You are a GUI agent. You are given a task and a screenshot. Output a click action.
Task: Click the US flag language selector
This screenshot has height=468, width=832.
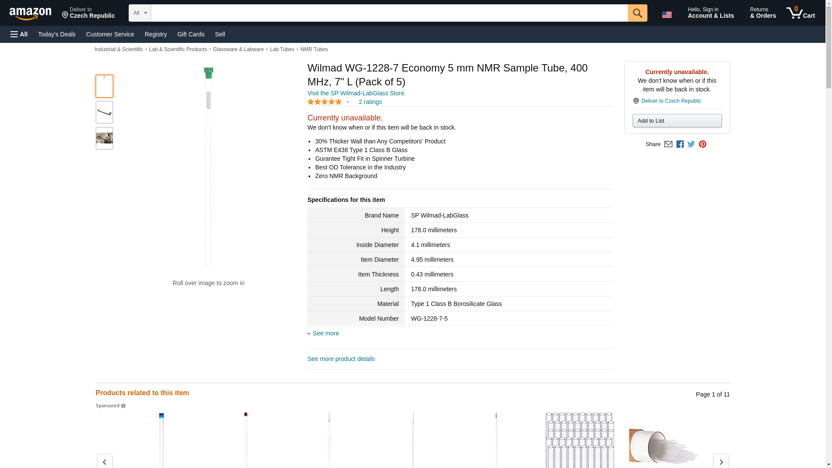click(666, 14)
